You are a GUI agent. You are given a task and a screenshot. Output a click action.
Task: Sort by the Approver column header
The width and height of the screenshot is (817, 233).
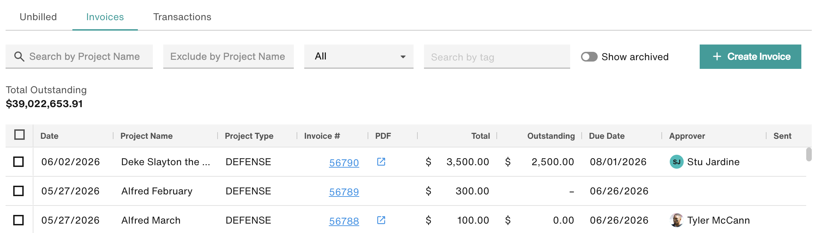687,136
